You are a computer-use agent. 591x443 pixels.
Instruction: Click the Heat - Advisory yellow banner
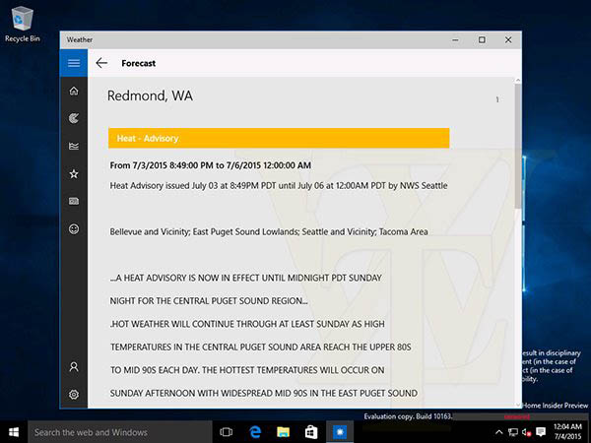(x=279, y=138)
